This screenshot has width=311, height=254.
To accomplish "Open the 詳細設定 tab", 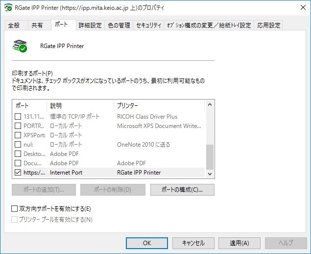I will [91, 25].
